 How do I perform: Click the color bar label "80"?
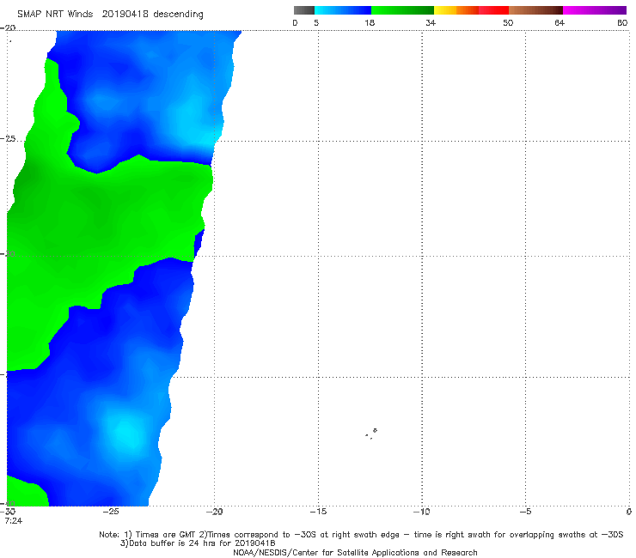tap(622, 23)
